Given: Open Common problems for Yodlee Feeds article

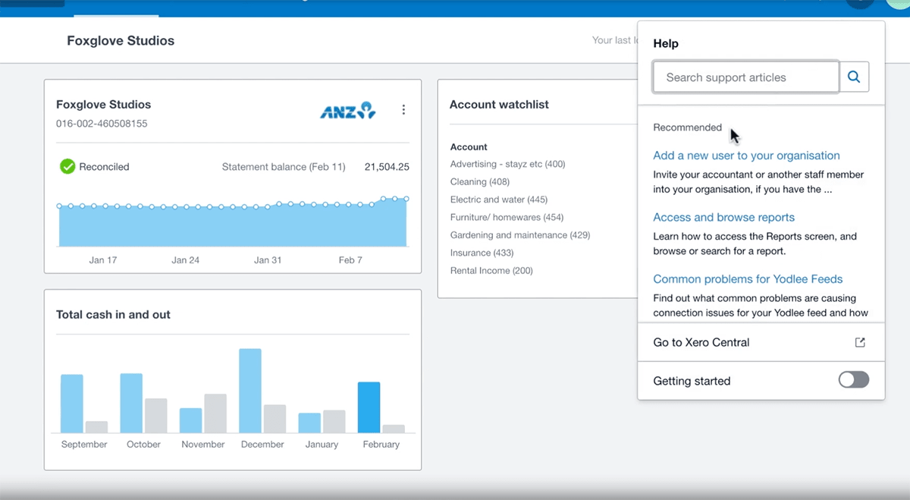Looking at the screenshot, I should pos(748,279).
